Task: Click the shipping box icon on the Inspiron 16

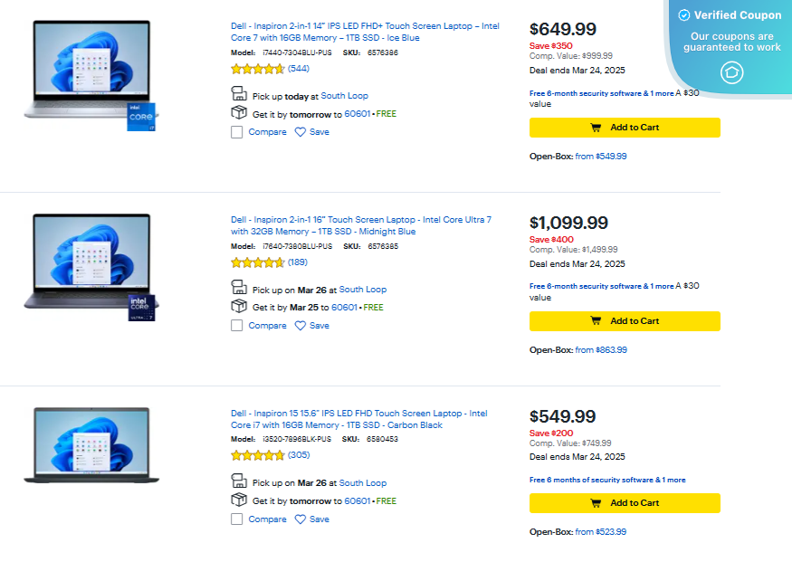Action: coord(239,303)
